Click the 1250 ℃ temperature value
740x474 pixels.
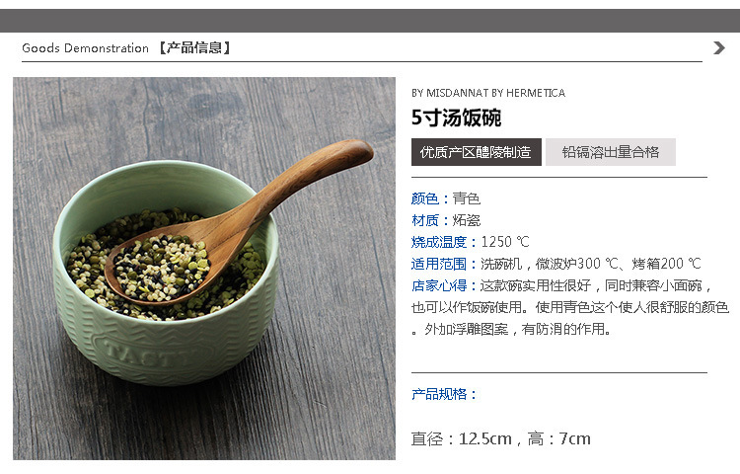(x=505, y=242)
